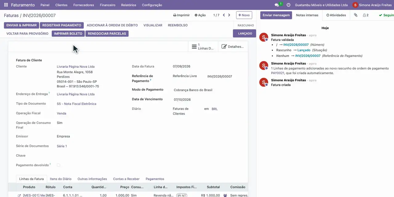This screenshot has height=197, width=394.
Task: Open the conversations icon with badge 1
Action: (x=278, y=5)
